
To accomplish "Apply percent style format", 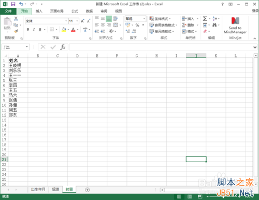I will click(x=137, y=25).
